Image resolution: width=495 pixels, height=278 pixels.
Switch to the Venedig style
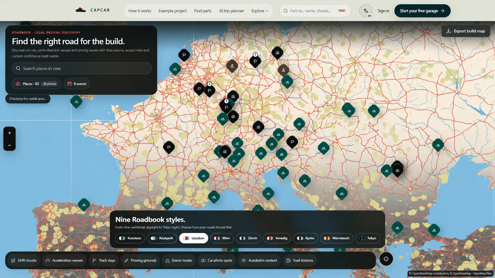[x=277, y=238]
